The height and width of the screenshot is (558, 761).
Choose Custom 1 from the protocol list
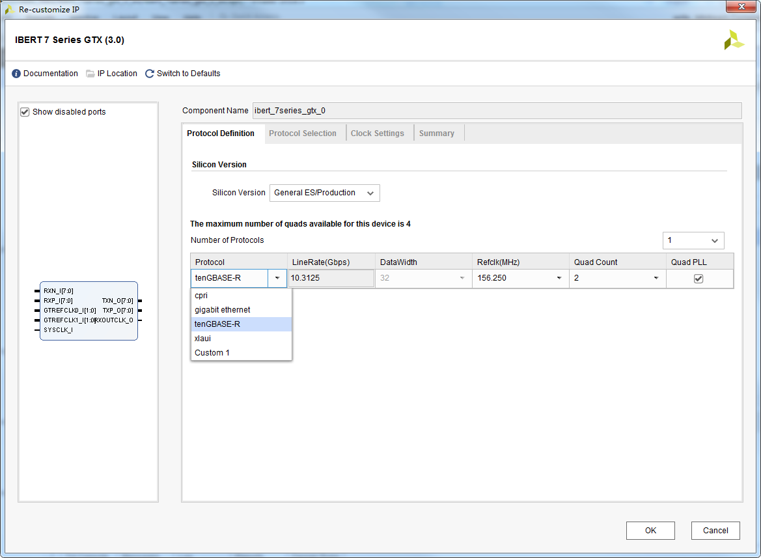[x=242, y=353]
